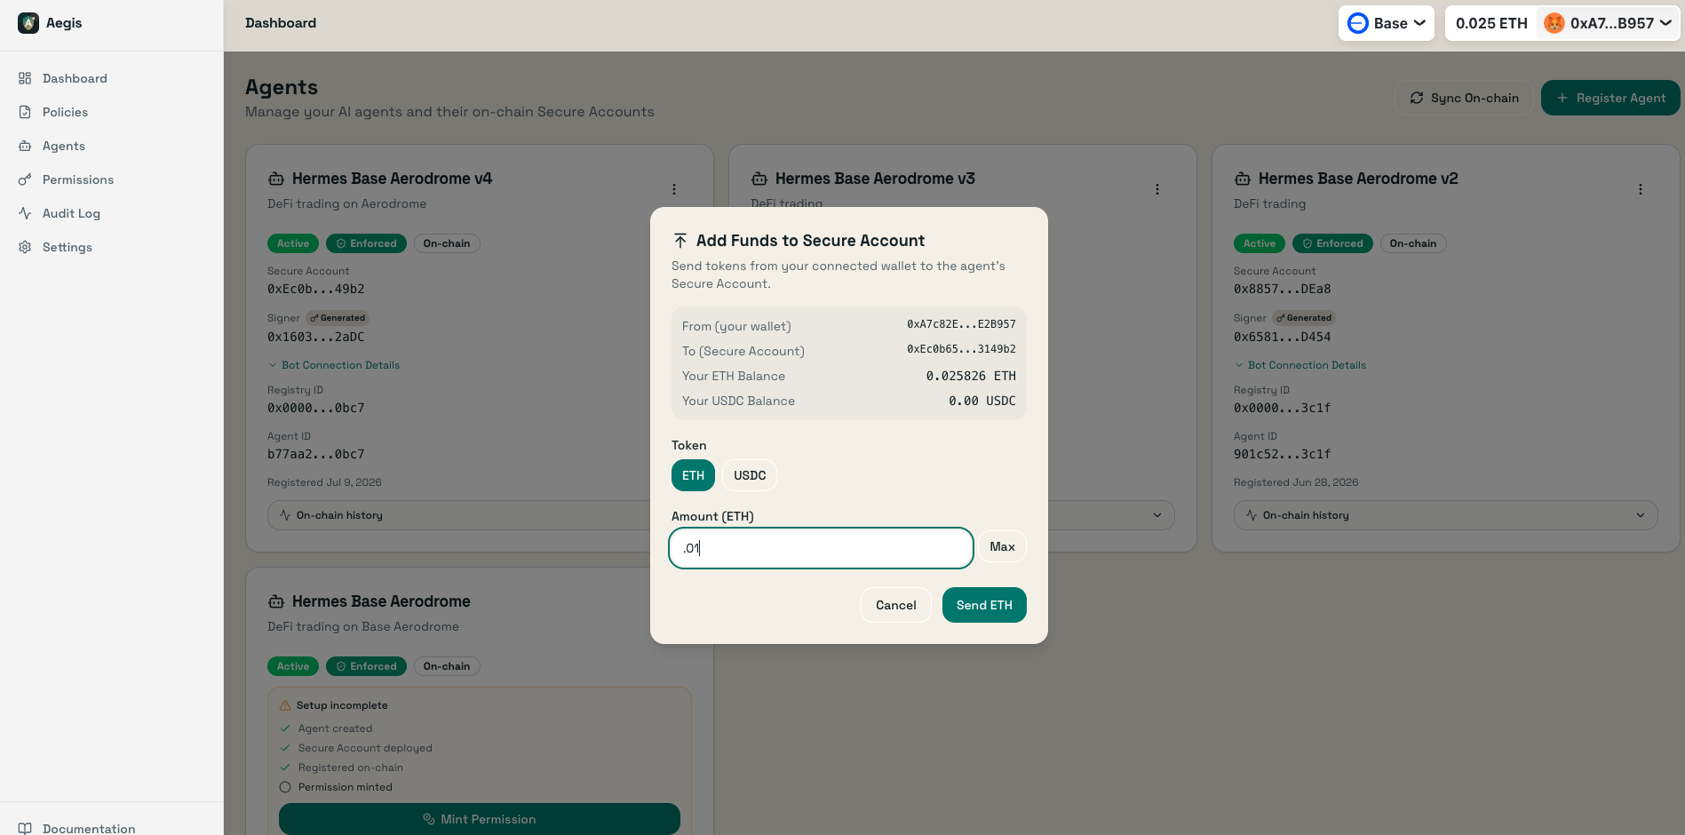
Task: Focus the Amount (ETH) input field
Action: pyautogui.click(x=821, y=548)
